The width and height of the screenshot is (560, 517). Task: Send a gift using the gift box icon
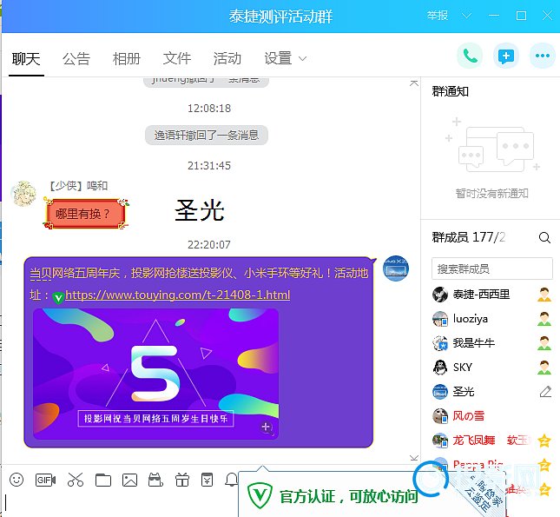[182, 480]
